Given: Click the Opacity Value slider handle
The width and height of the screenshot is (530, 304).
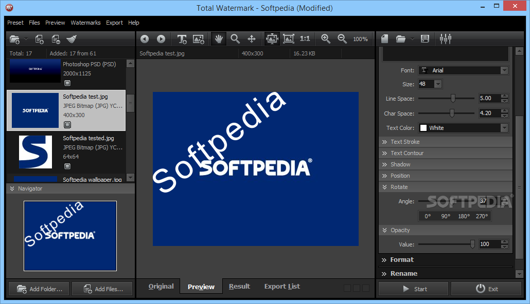Looking at the screenshot, I should pyautogui.click(x=472, y=244).
